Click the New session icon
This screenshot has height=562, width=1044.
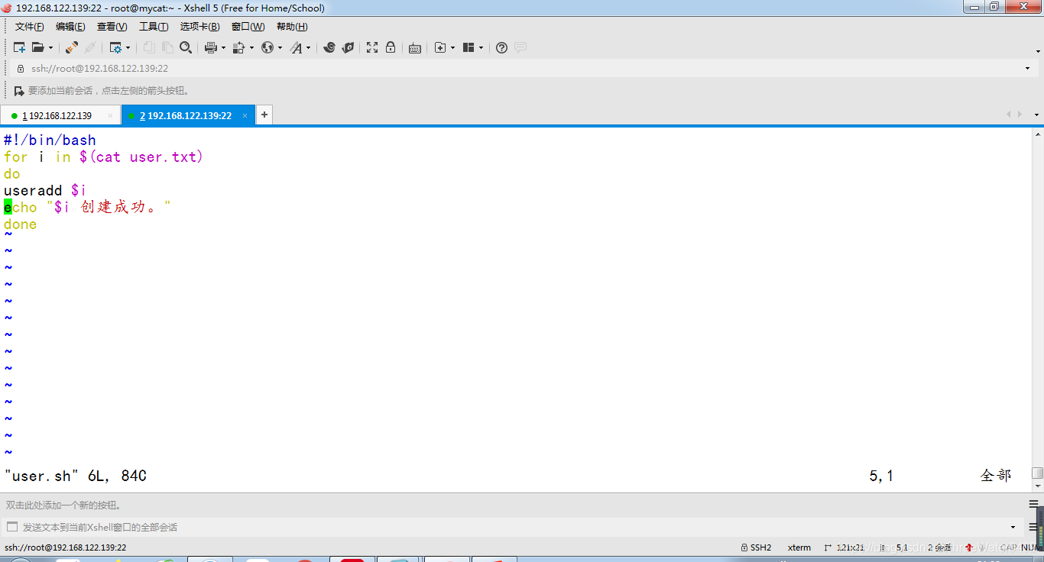(20, 47)
